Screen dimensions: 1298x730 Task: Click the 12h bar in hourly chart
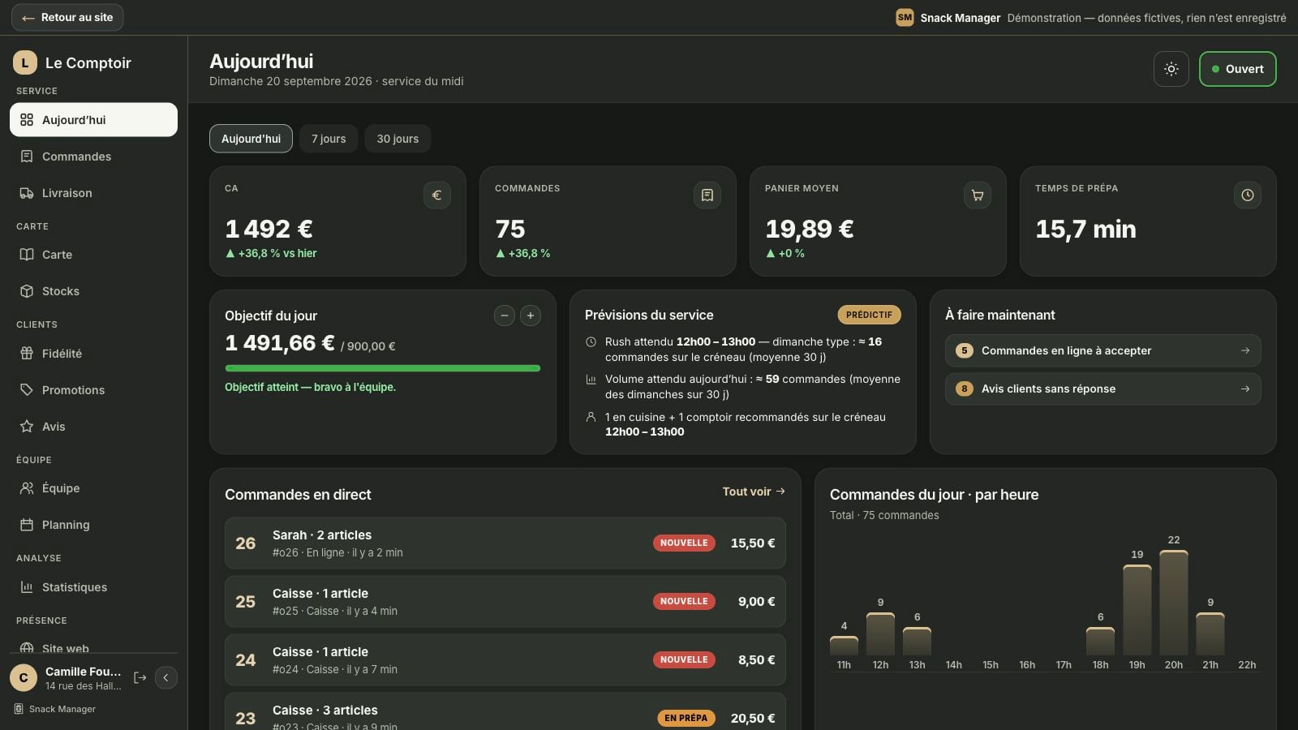click(880, 633)
